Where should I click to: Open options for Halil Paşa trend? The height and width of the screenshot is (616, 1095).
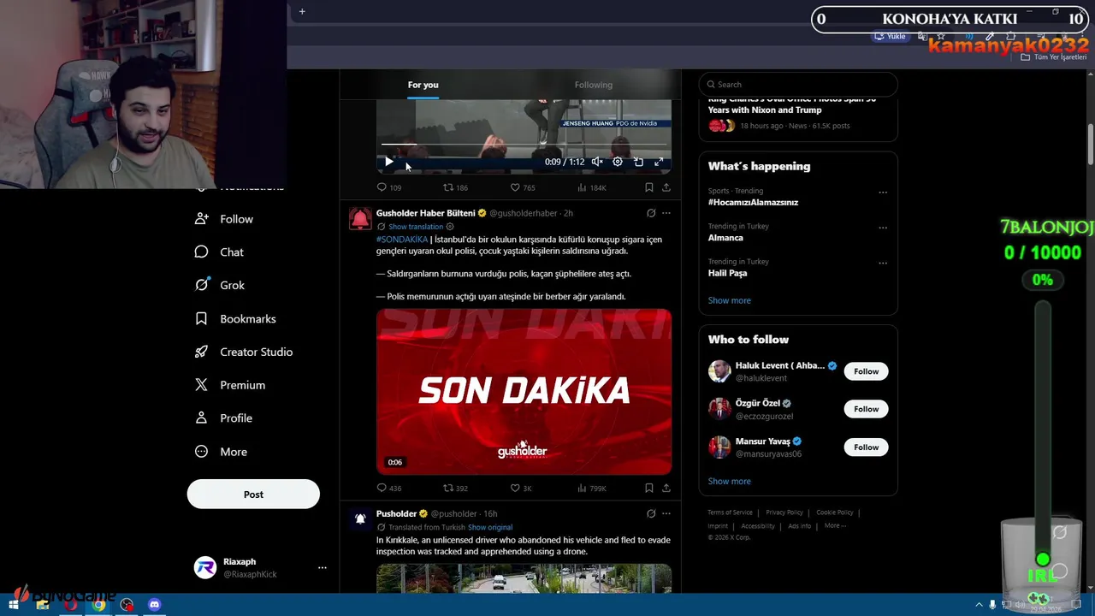[883, 263]
